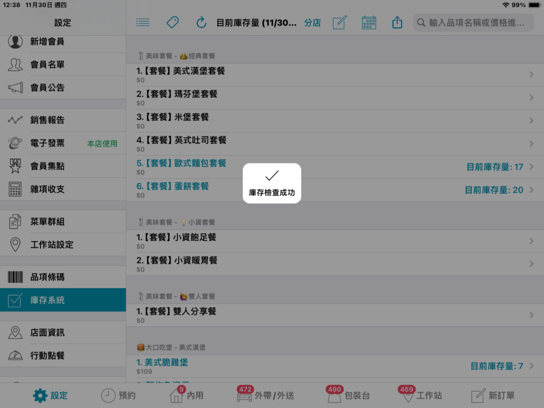Expand 美式漢堡套餐 row chevron
The width and height of the screenshot is (544, 408).
pos(531,74)
